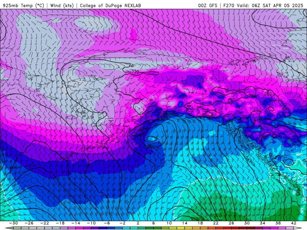
Task: Select the "-22" temperature scale label
Action: coord(45,223)
